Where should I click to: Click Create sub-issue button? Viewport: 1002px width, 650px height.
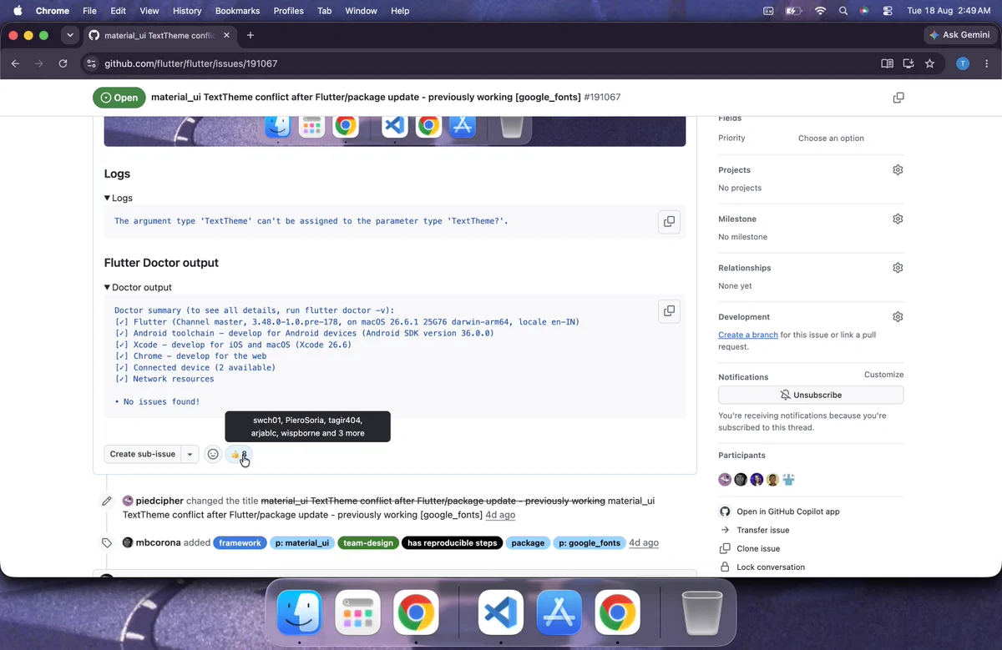point(143,454)
